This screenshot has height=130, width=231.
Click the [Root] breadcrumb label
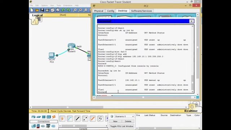click(x=63, y=15)
